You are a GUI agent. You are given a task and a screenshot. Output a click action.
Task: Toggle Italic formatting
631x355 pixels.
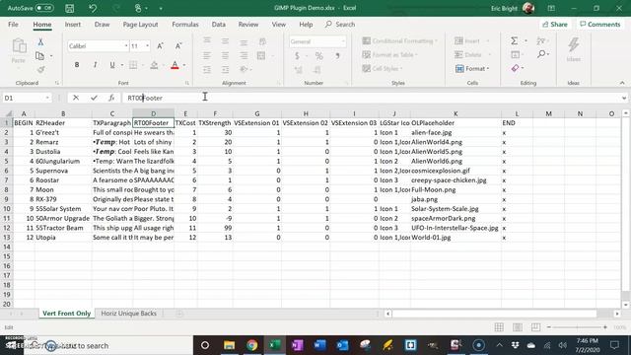[95, 65]
